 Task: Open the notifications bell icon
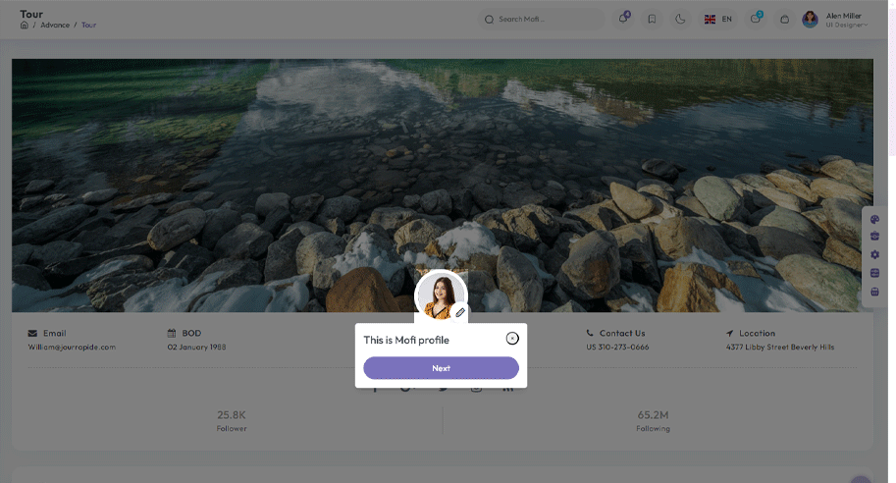tap(623, 19)
